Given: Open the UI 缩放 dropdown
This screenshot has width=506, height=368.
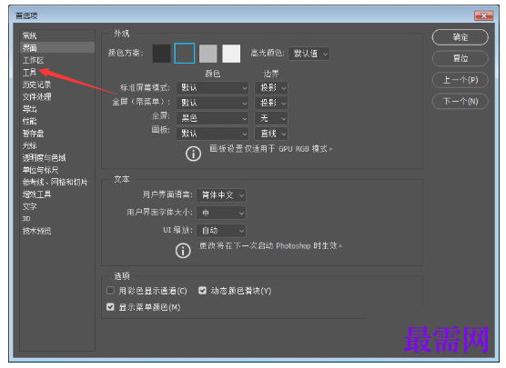Looking at the screenshot, I should 221,231.
